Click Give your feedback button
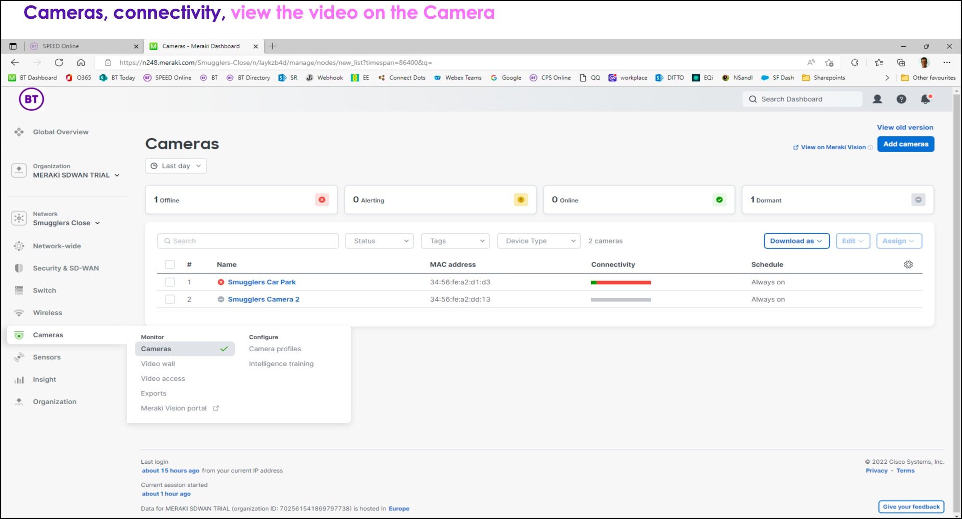Image resolution: width=962 pixels, height=519 pixels. (911, 506)
